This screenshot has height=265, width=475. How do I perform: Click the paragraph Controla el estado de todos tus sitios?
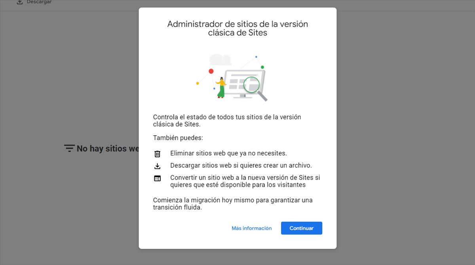click(227, 121)
